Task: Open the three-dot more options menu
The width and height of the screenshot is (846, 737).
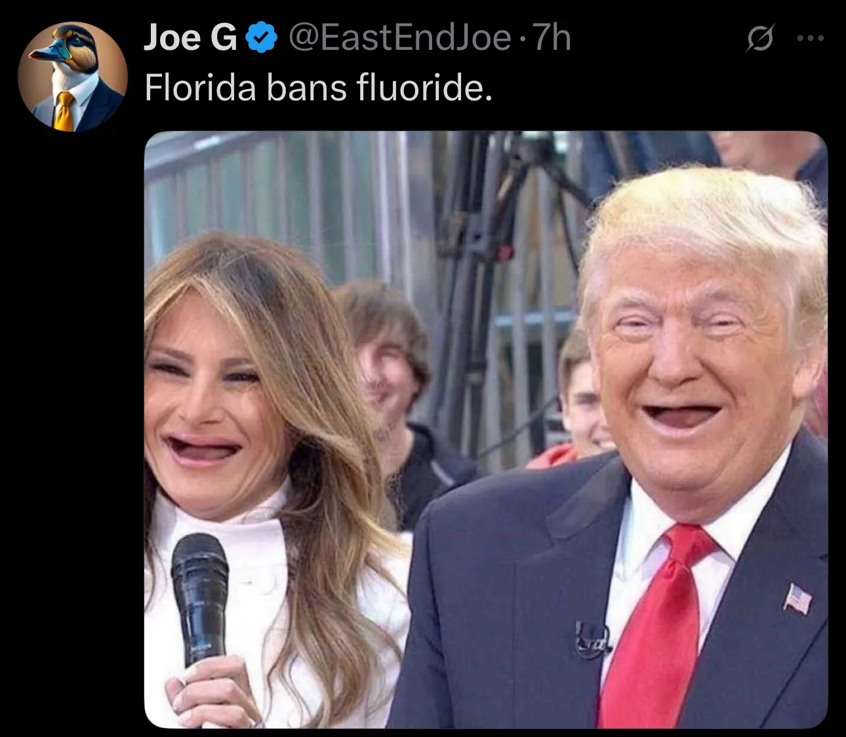Action: 811,39
